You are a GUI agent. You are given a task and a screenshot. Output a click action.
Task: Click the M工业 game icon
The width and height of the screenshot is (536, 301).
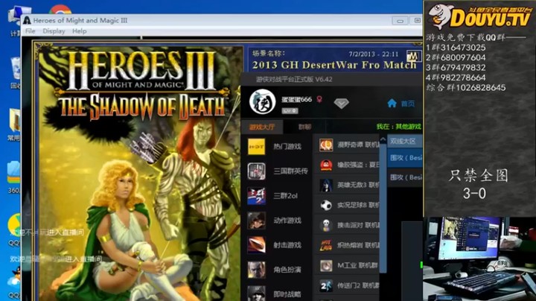pos(326,265)
